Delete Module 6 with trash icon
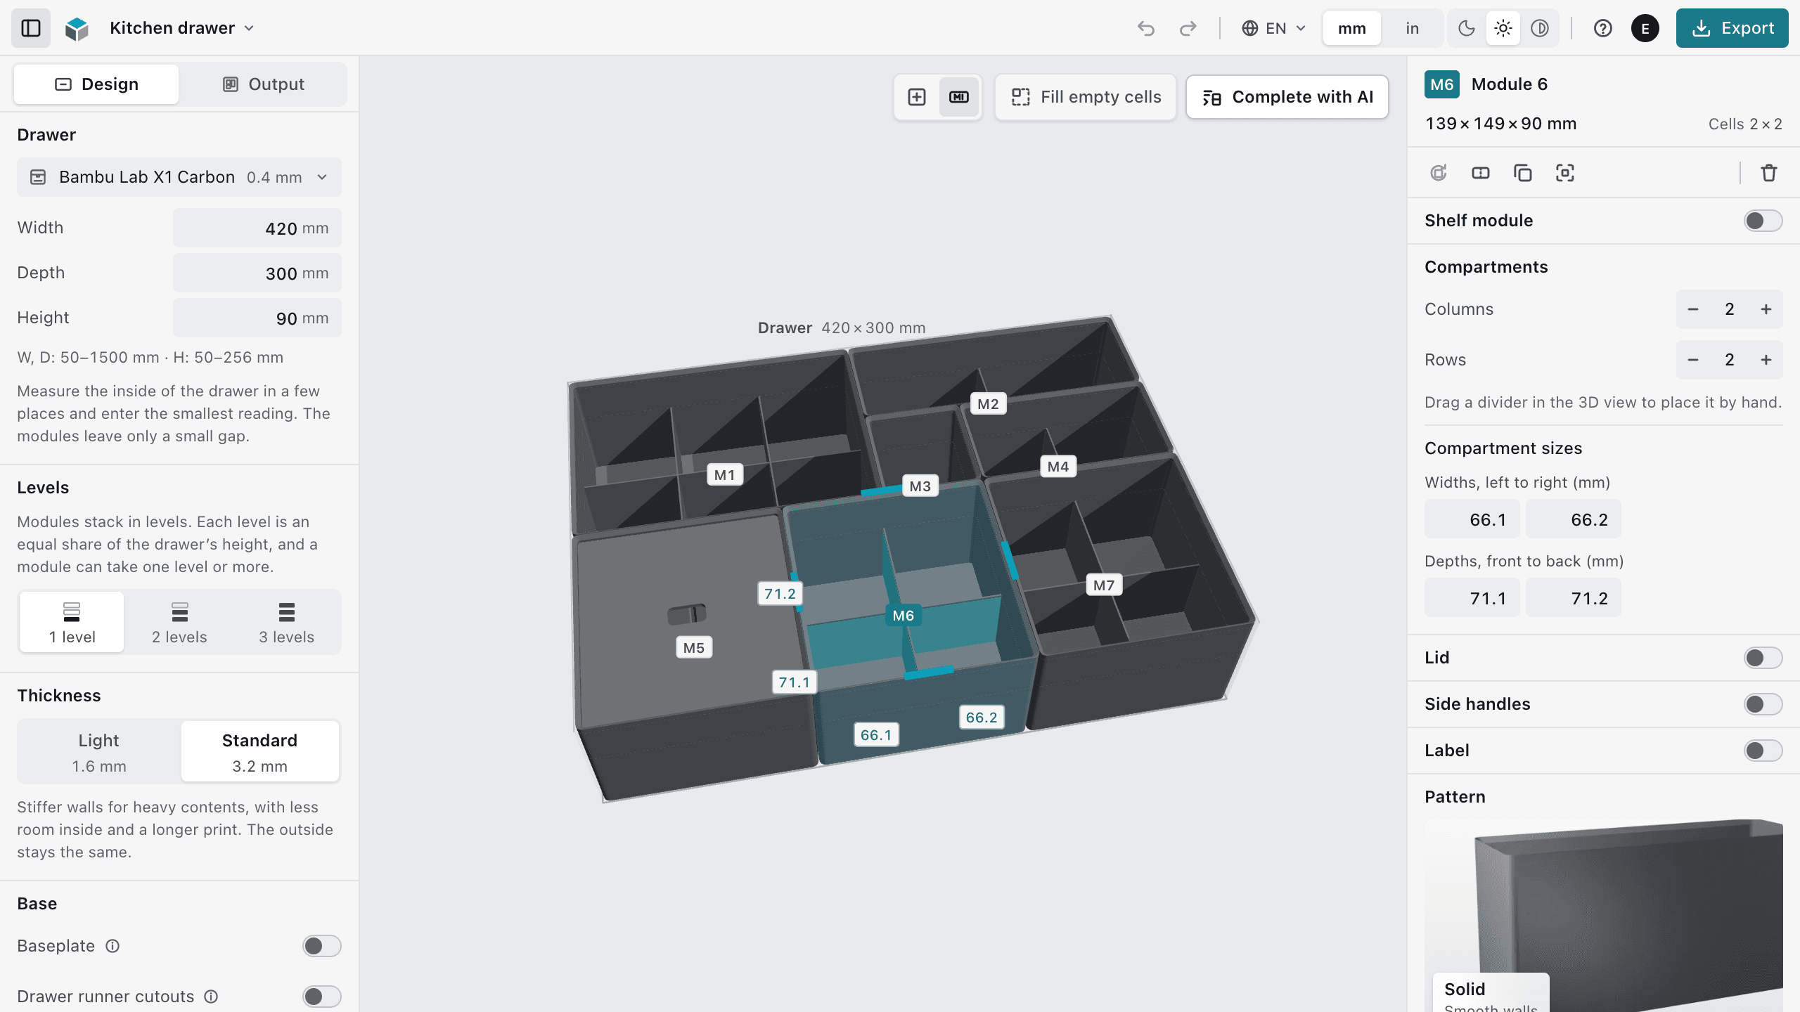 [1769, 173]
